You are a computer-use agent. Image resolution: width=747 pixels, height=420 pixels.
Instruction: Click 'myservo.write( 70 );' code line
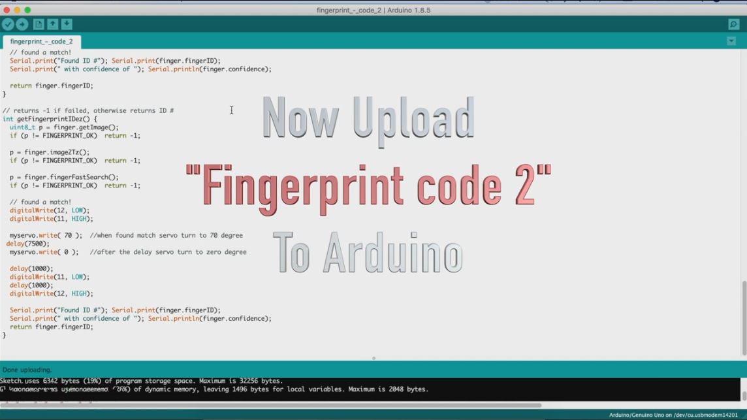[46, 235]
